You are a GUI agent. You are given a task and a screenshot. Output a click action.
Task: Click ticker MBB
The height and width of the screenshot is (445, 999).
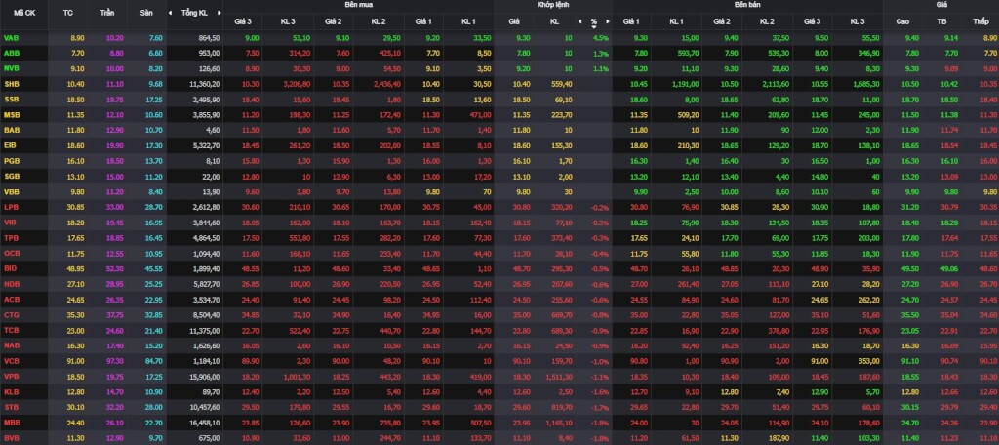tap(12, 422)
